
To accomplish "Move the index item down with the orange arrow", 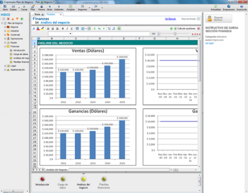I will [x=17, y=19].
